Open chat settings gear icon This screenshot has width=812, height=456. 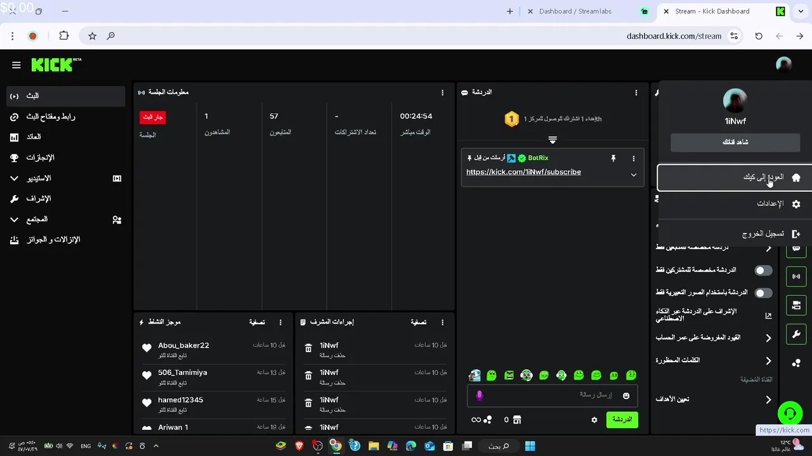click(x=594, y=420)
